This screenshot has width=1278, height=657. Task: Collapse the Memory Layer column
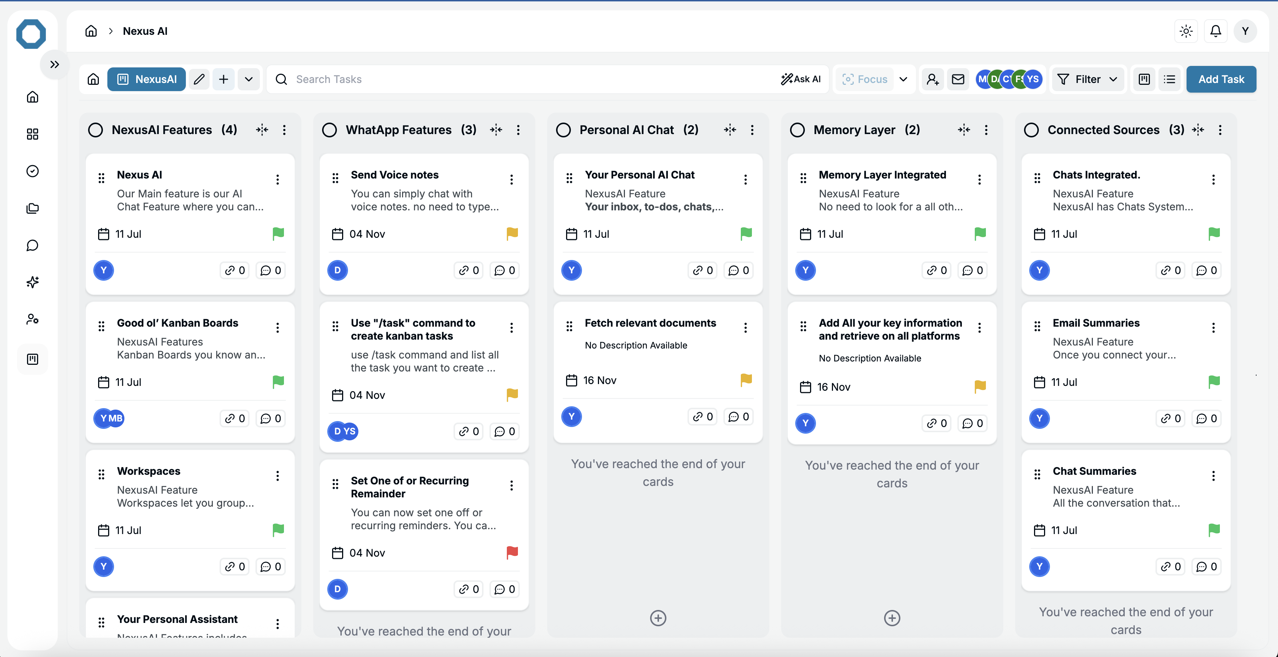963,130
